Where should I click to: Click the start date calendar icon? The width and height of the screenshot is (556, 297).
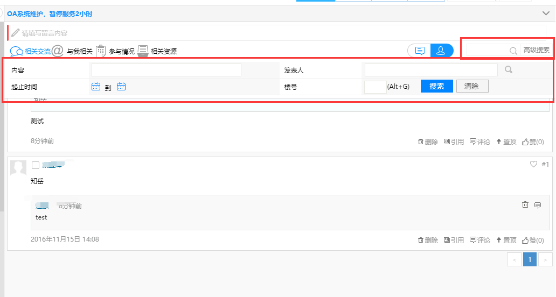pos(96,87)
